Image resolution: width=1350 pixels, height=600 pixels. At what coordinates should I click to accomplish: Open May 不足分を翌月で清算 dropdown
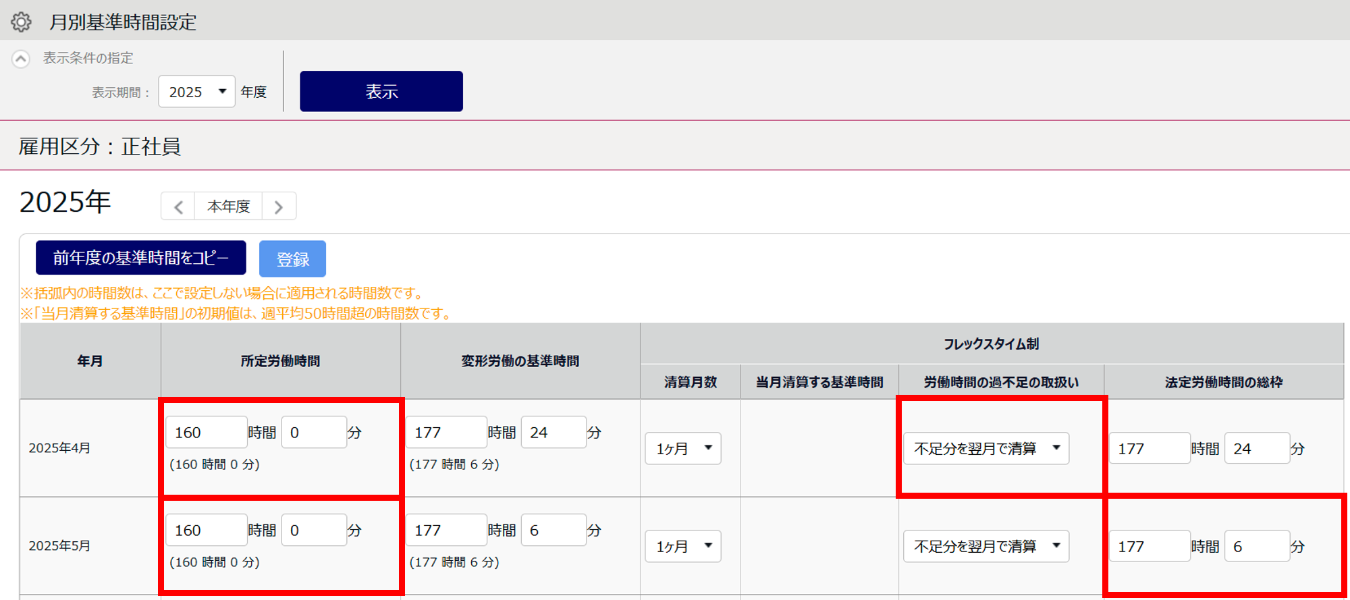986,547
